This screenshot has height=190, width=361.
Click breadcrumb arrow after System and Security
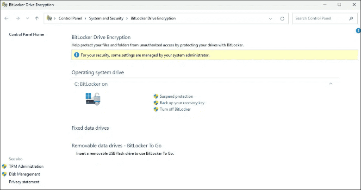127,19
